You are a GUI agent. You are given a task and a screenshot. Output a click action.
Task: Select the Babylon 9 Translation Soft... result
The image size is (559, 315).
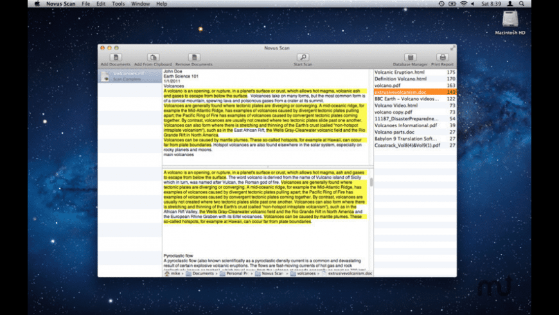click(415, 139)
